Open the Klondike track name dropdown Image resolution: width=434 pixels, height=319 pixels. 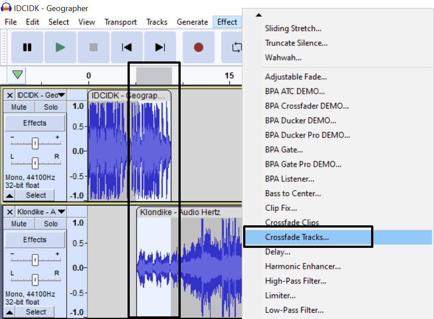[61, 211]
